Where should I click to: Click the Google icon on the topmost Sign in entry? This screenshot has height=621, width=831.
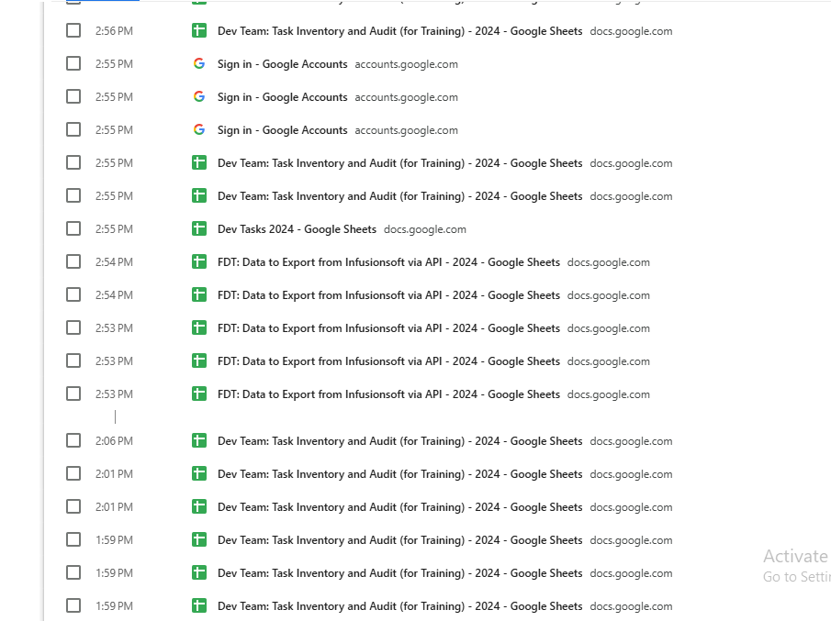199,64
